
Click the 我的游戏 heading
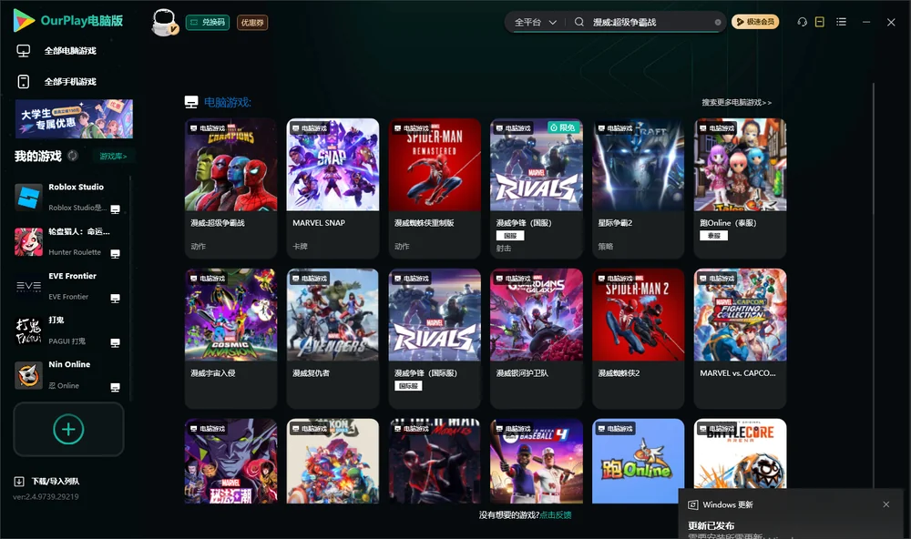[38, 156]
